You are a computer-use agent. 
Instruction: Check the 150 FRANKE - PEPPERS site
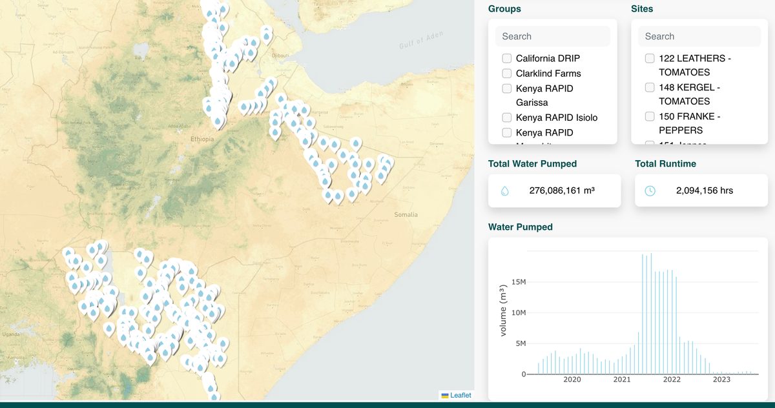pyautogui.click(x=649, y=116)
